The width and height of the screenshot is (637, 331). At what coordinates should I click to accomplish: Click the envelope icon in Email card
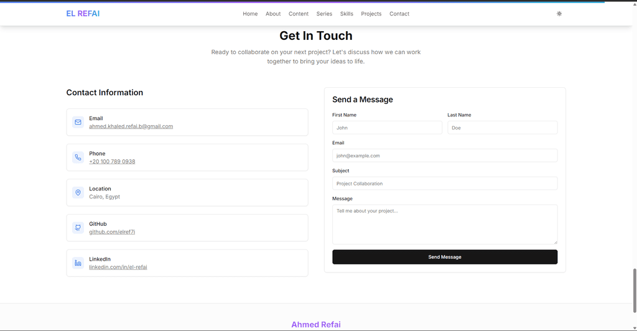(x=78, y=122)
